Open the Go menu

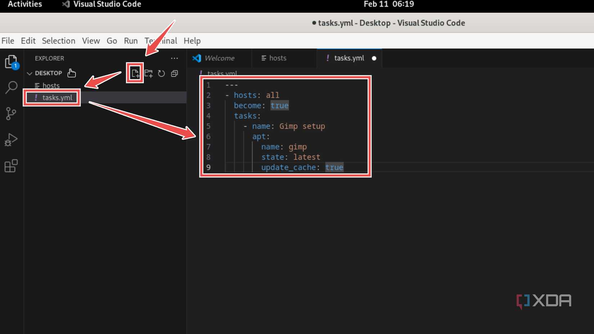point(112,41)
